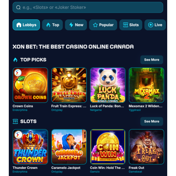Open the Caramelo Jackpot game thumbnail
This screenshot has width=176, height=176.
(69, 147)
